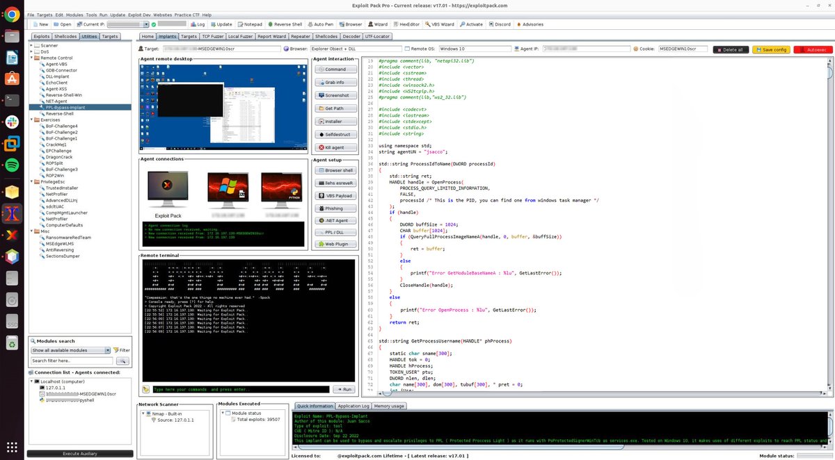The image size is (835, 460).
Task: Click the broom icon beside command input
Action: pyautogui.click(x=146, y=390)
